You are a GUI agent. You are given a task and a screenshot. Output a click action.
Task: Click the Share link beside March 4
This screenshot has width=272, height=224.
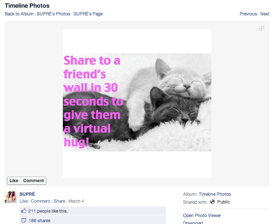click(x=59, y=201)
